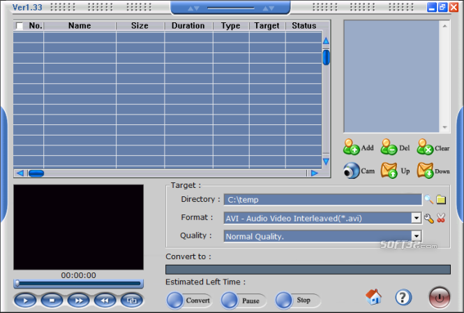Image resolution: width=464 pixels, height=313 pixels.
Task: Click the Status column header
Action: point(304,26)
